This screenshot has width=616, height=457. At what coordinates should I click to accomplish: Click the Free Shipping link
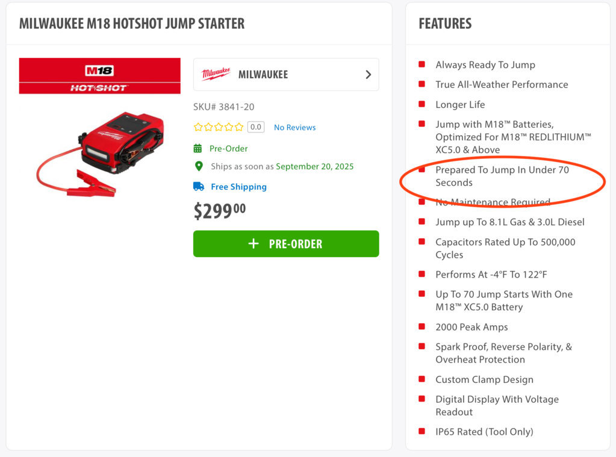pos(238,187)
